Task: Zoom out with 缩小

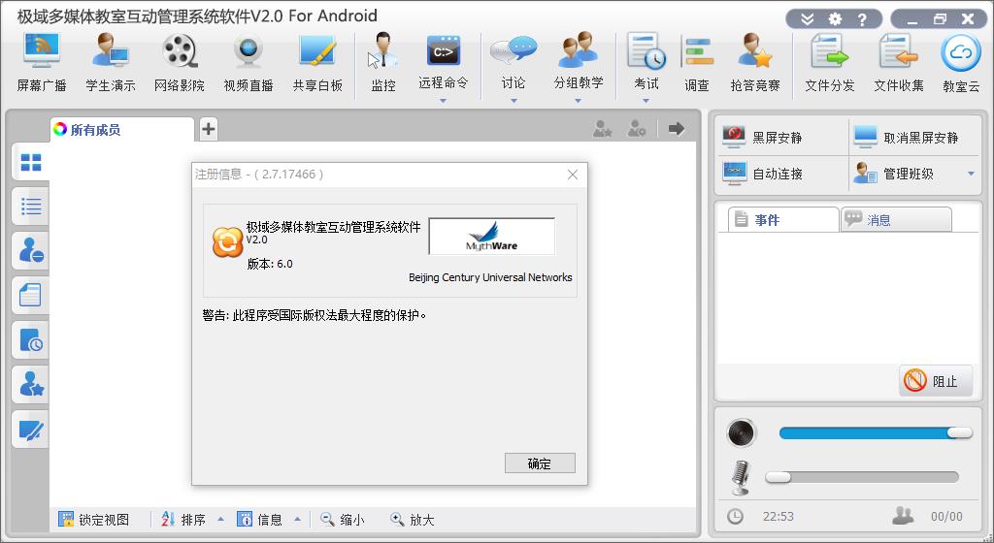Action: pyautogui.click(x=343, y=520)
